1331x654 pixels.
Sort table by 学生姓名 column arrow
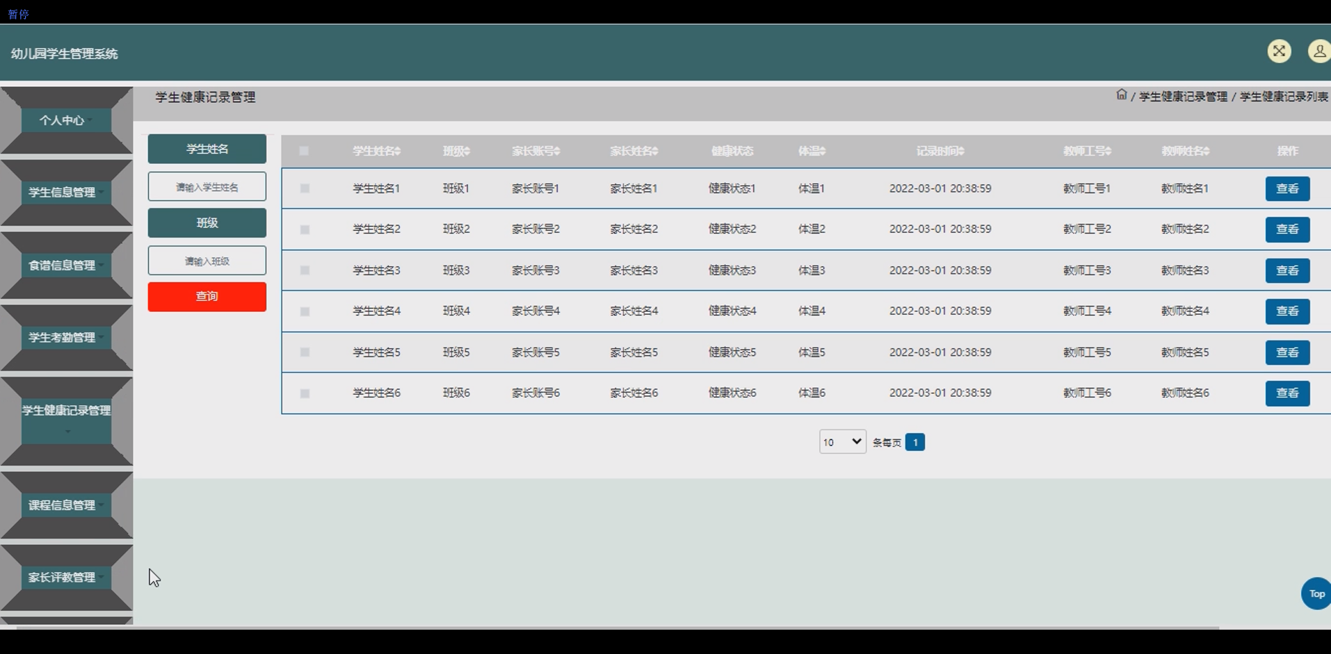coord(398,152)
